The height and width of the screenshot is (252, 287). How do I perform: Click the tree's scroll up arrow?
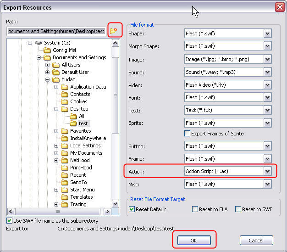pyautogui.click(x=116, y=43)
